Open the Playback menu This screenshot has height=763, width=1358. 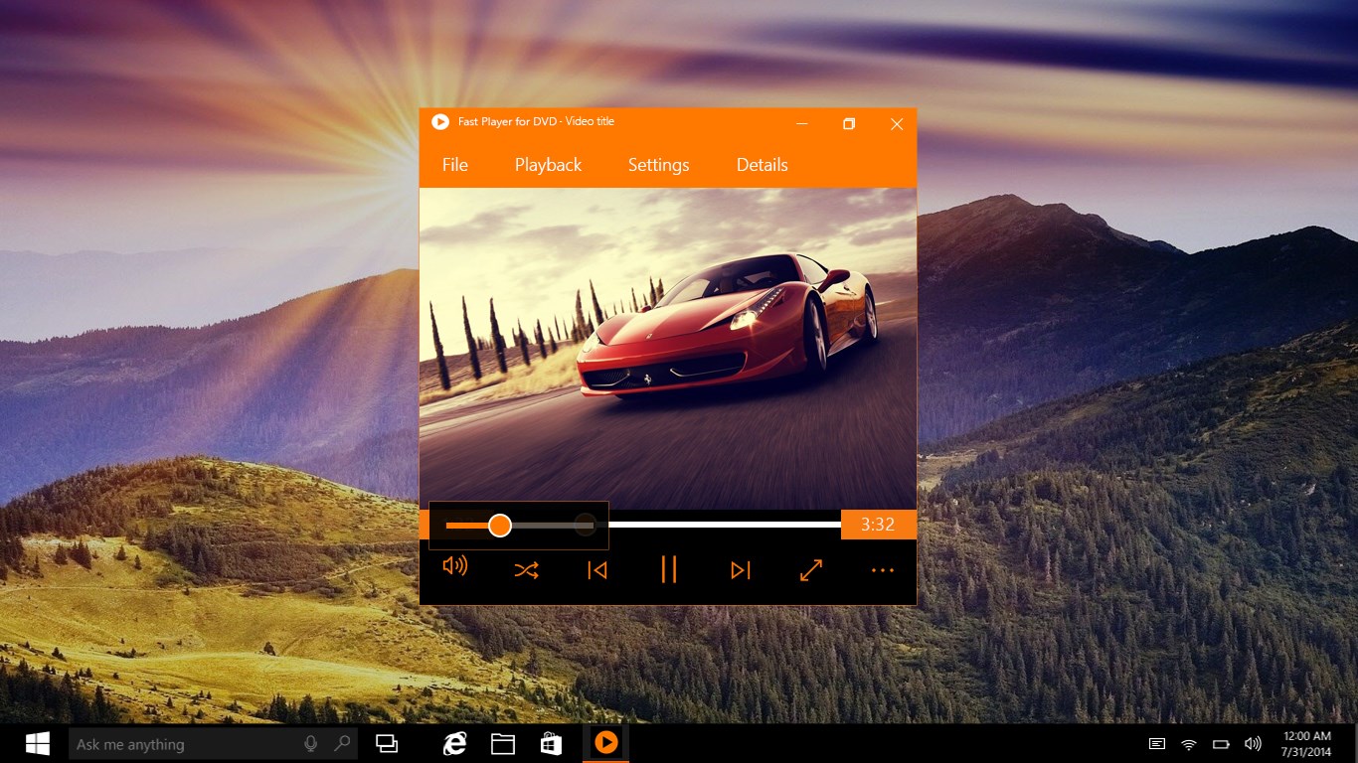coord(548,165)
